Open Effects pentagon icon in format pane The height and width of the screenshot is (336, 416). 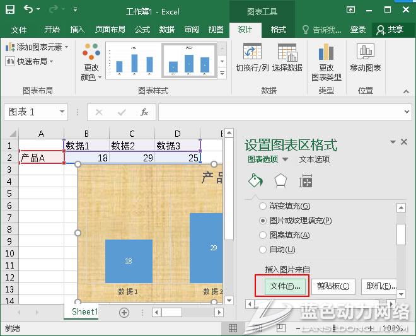[280, 181]
